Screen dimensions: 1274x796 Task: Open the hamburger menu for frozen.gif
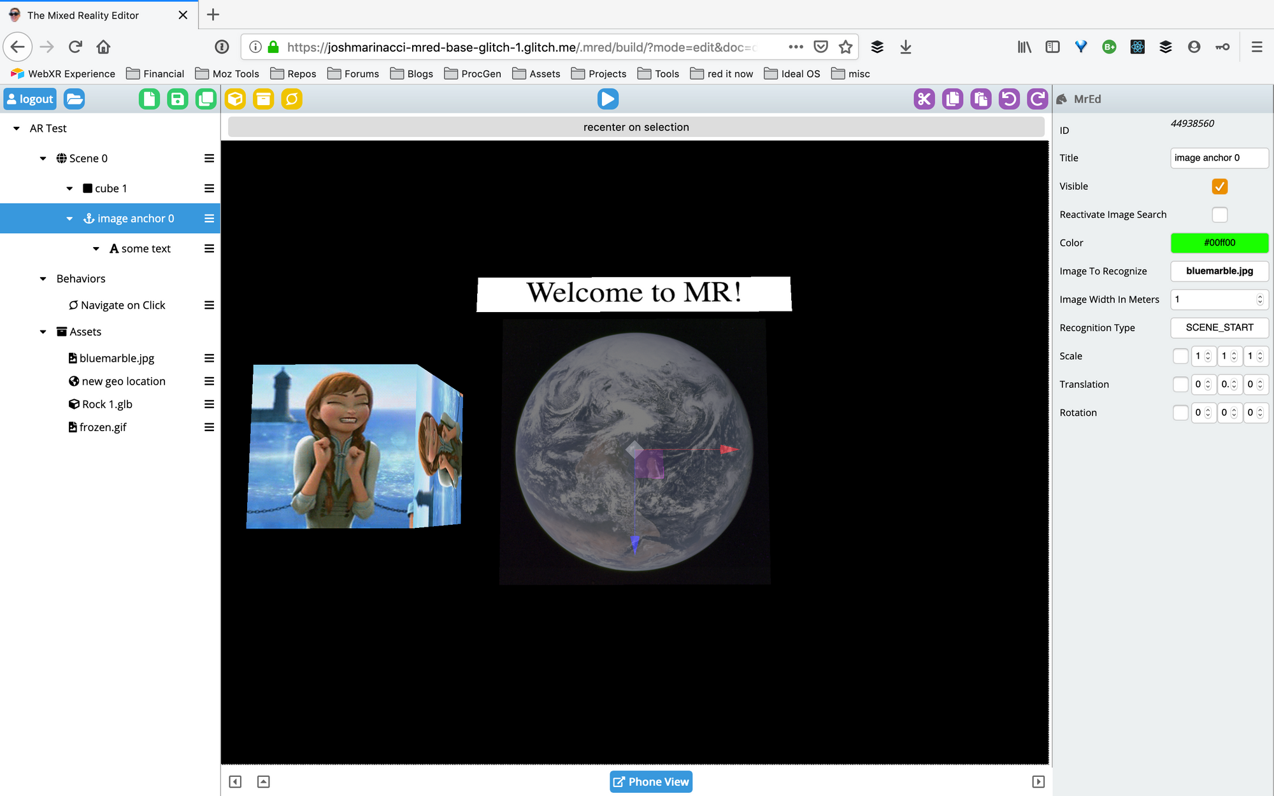click(x=209, y=427)
